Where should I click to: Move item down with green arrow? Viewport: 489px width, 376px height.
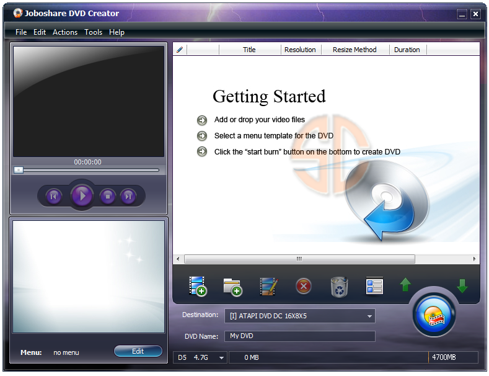462,286
